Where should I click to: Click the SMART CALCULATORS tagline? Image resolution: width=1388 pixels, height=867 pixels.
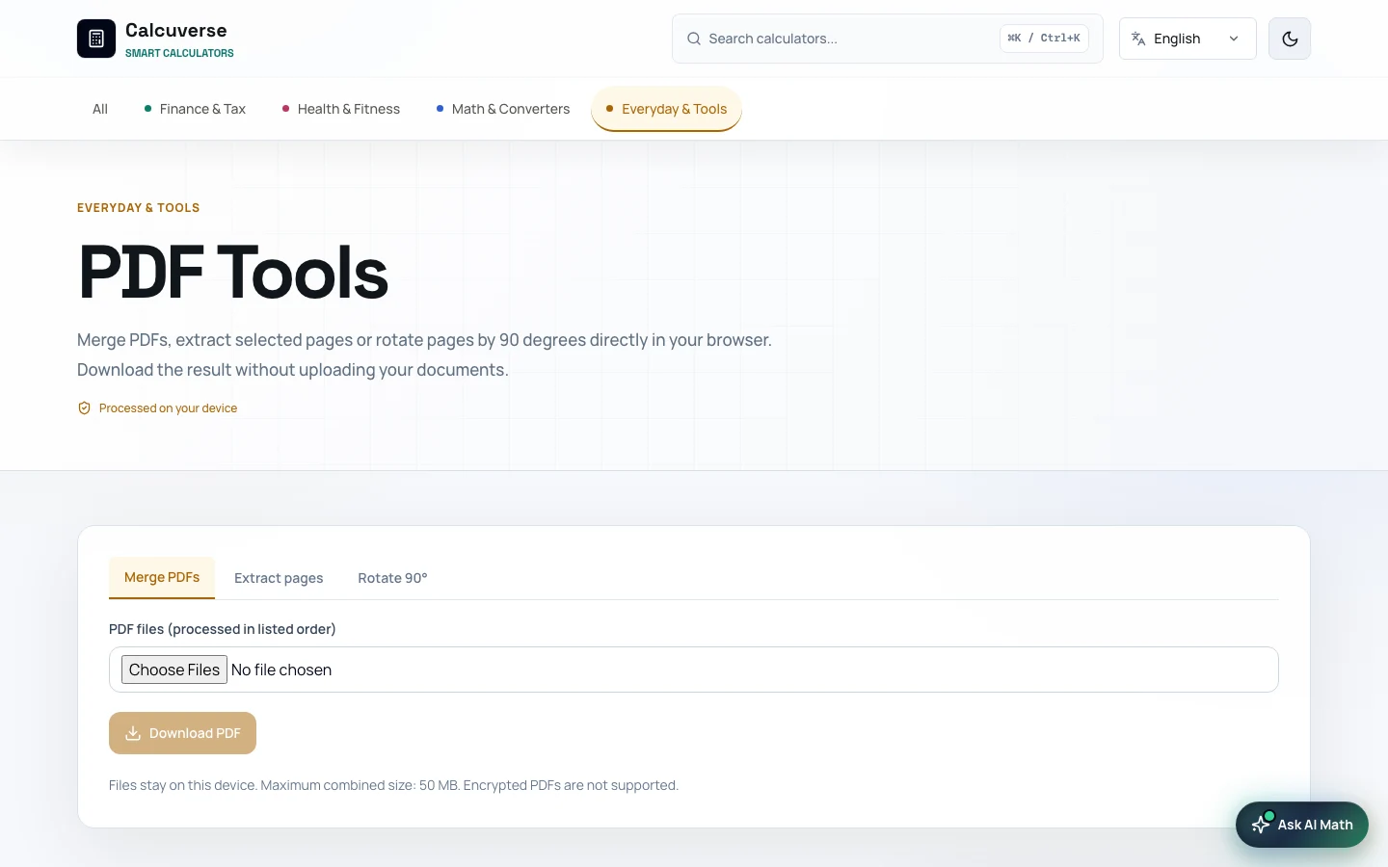tap(179, 54)
